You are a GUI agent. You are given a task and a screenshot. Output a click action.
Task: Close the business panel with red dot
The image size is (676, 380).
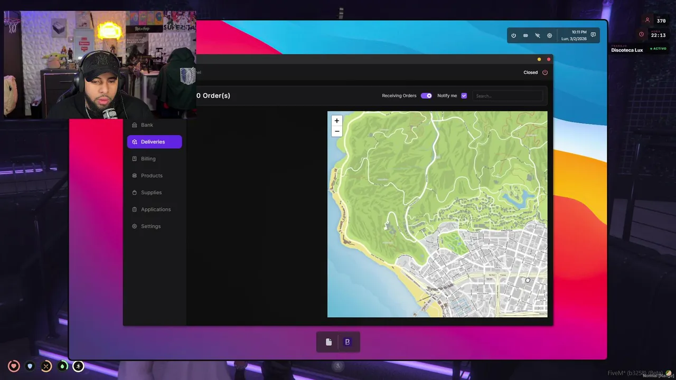(548, 59)
